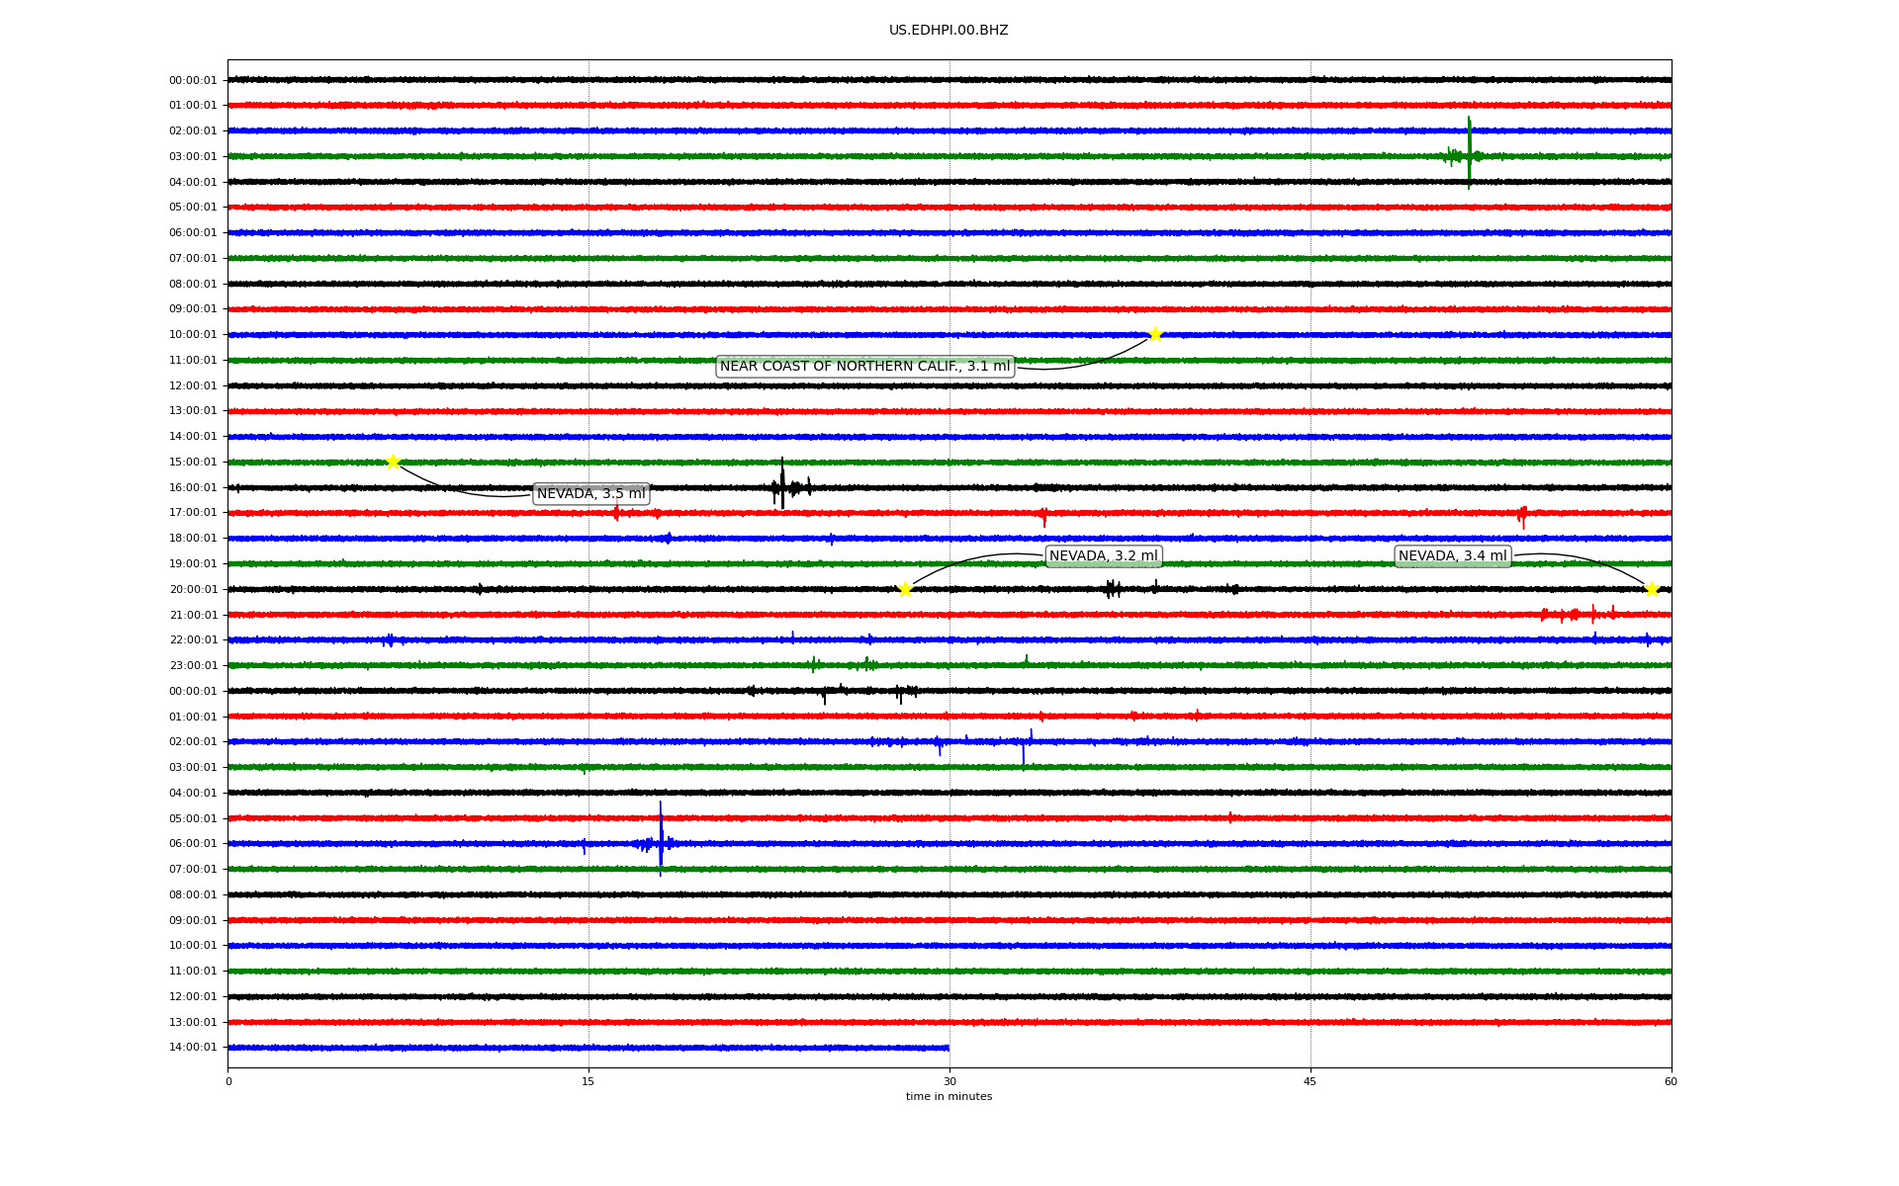Click the time in minutes axis label
This screenshot has height=1186, width=1899.
[x=949, y=1097]
